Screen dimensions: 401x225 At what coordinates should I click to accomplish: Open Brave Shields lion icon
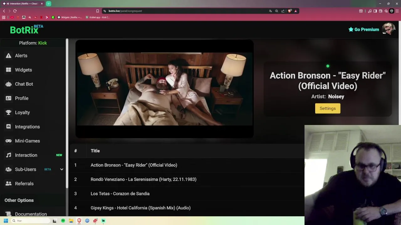[290, 11]
